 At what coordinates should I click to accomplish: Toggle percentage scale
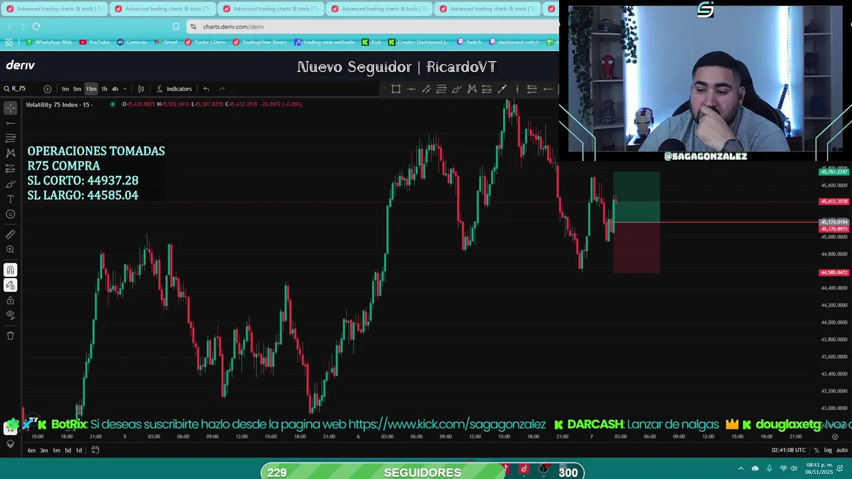pyautogui.click(x=817, y=450)
